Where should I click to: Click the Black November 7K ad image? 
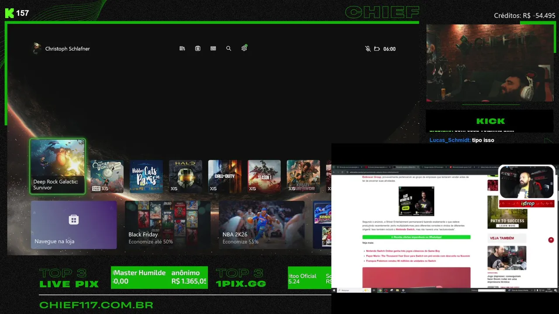click(x=416, y=201)
